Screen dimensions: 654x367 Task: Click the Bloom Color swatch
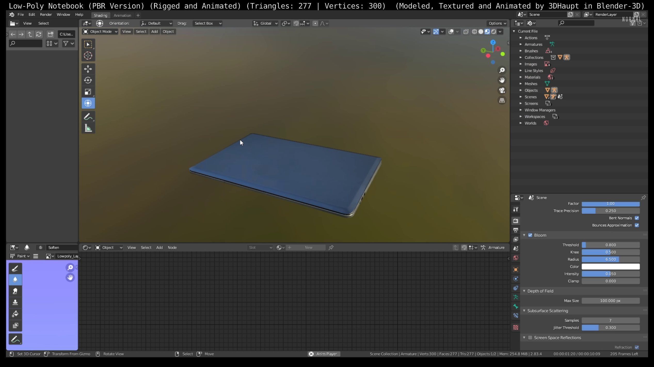pos(610,267)
